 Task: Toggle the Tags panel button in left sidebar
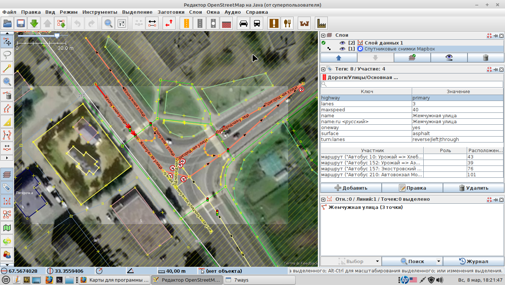pos(7,187)
